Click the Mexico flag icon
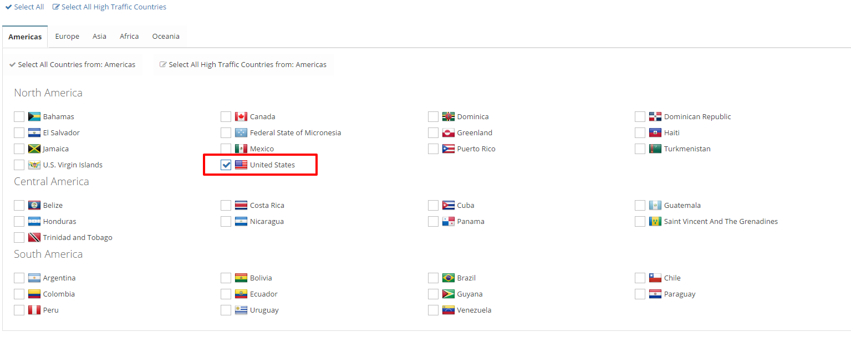 241,149
